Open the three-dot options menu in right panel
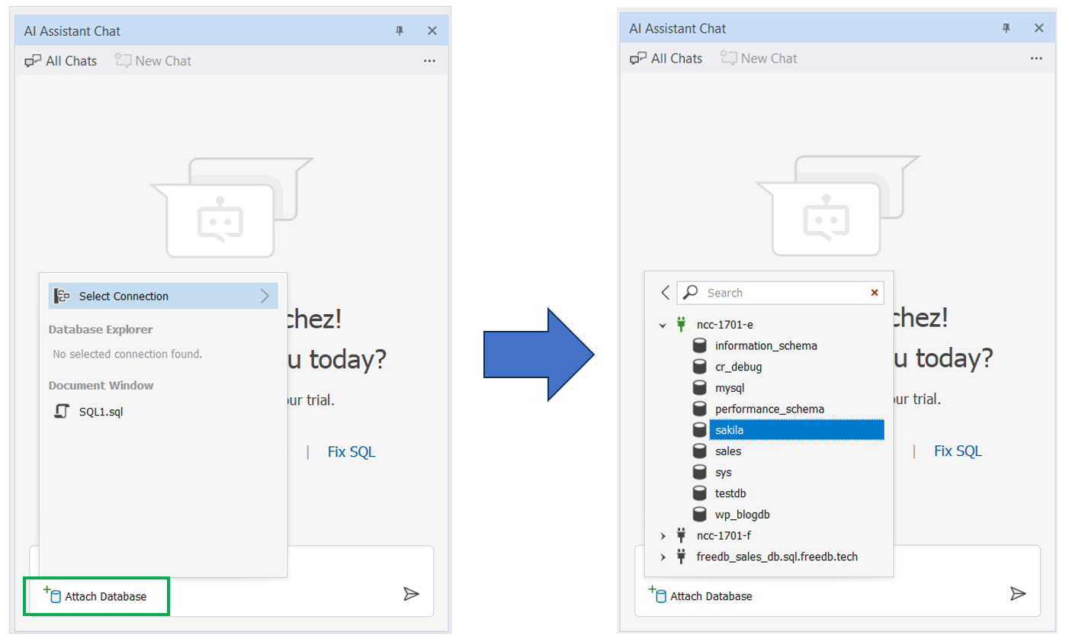The height and width of the screenshot is (642, 1069). (1035, 59)
